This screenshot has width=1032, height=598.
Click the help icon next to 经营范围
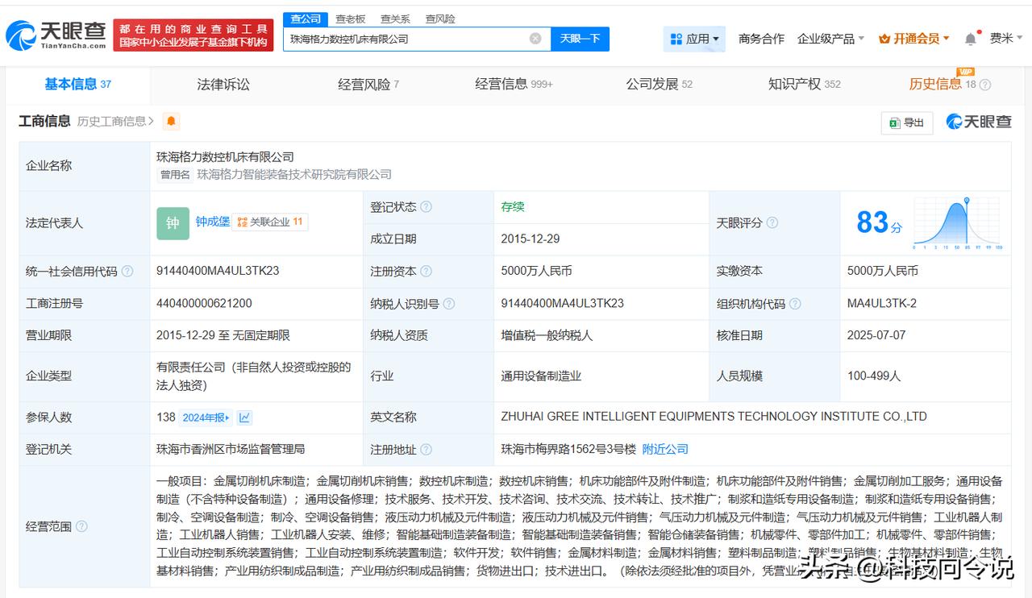point(81,527)
